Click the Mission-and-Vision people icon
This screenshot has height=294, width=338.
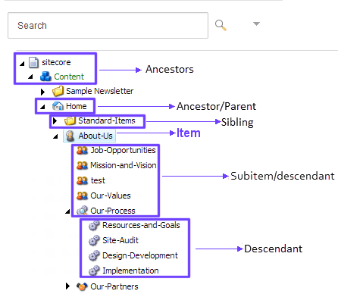(82, 165)
